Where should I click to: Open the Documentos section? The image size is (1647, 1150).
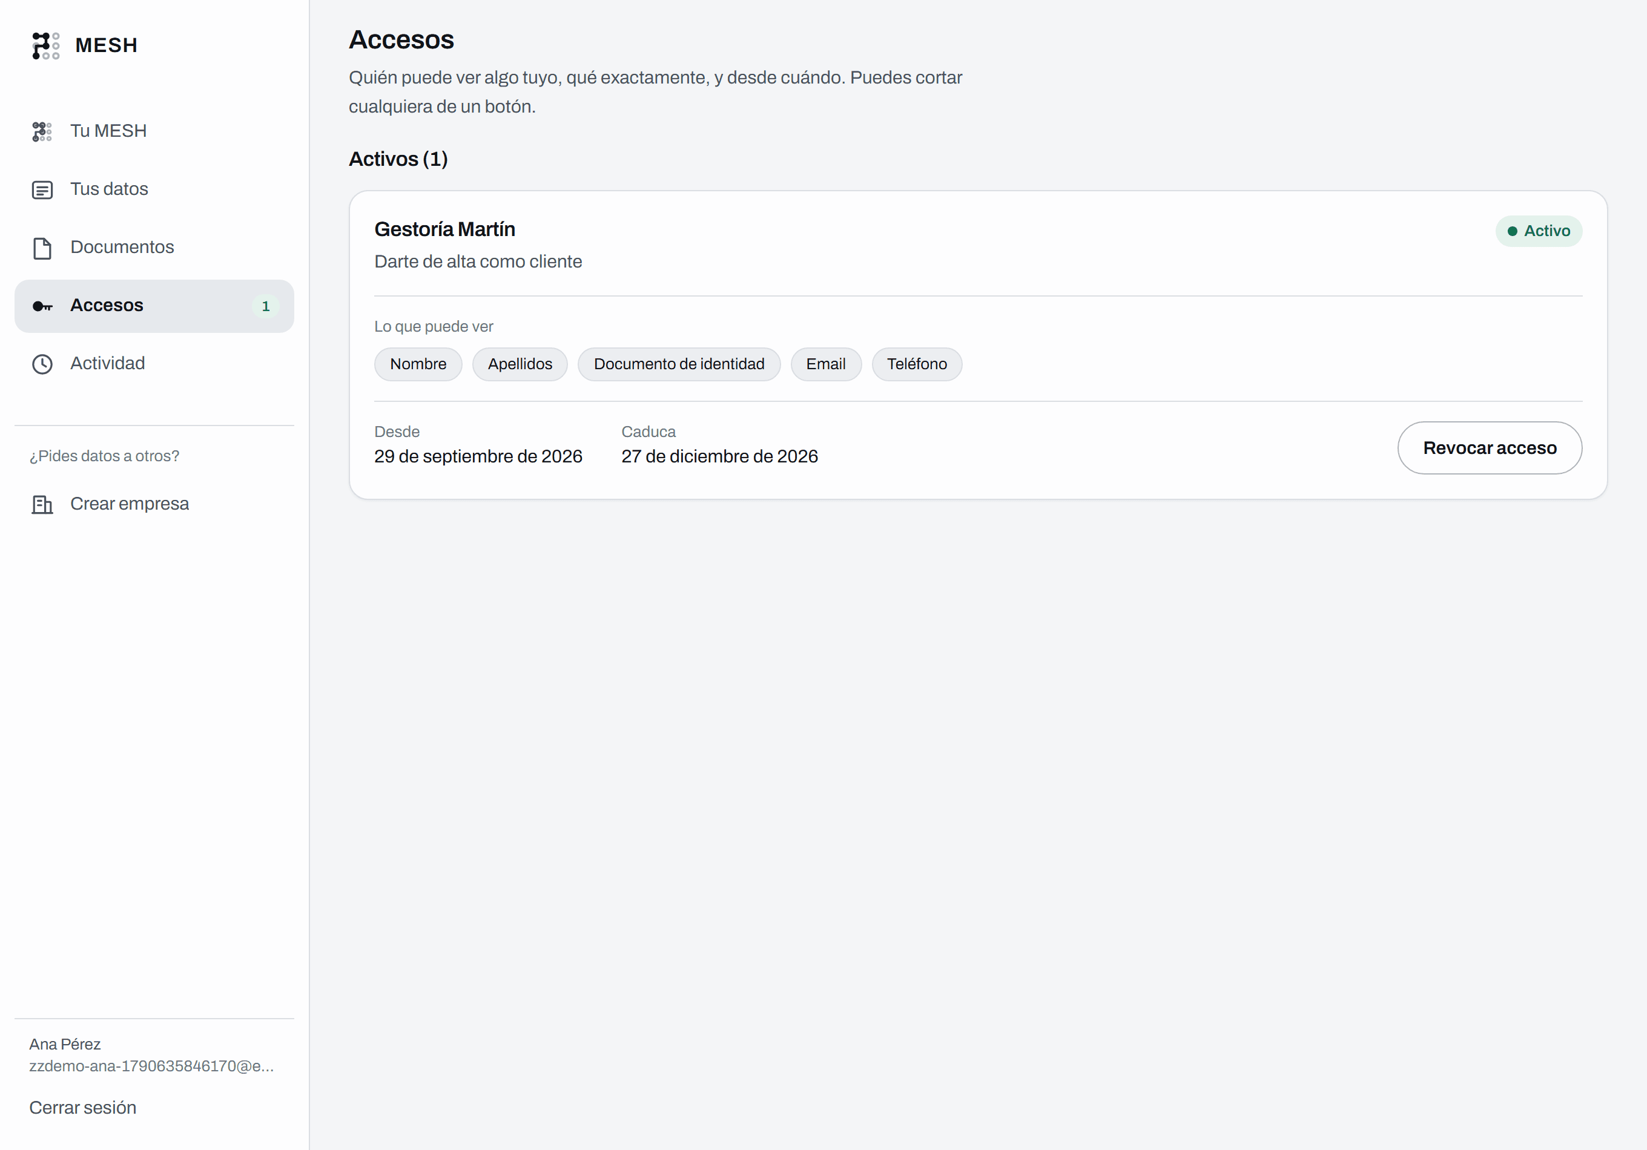pos(154,248)
